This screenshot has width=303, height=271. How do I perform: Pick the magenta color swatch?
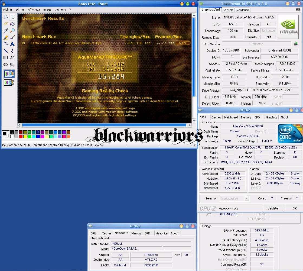coord(42,136)
